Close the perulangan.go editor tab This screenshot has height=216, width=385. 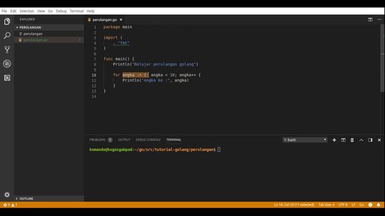(121, 20)
